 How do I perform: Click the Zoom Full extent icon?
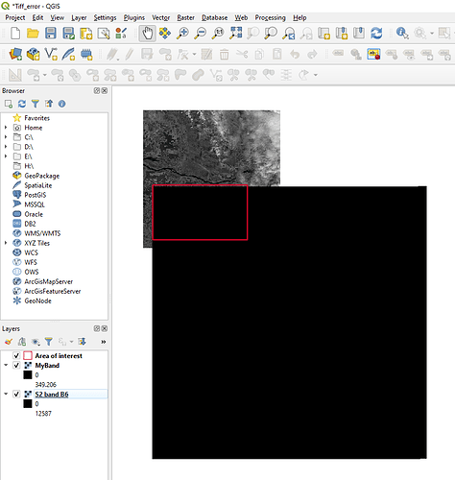[x=236, y=34]
